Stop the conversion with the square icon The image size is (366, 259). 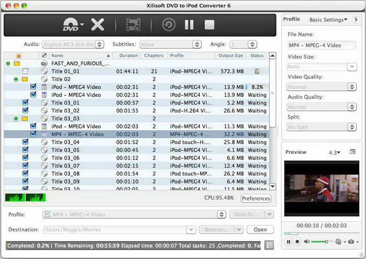click(x=209, y=24)
